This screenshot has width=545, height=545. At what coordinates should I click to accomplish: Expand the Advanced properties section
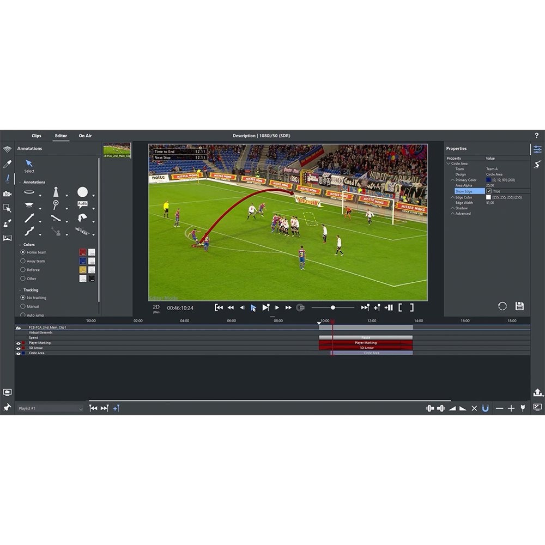[452, 213]
